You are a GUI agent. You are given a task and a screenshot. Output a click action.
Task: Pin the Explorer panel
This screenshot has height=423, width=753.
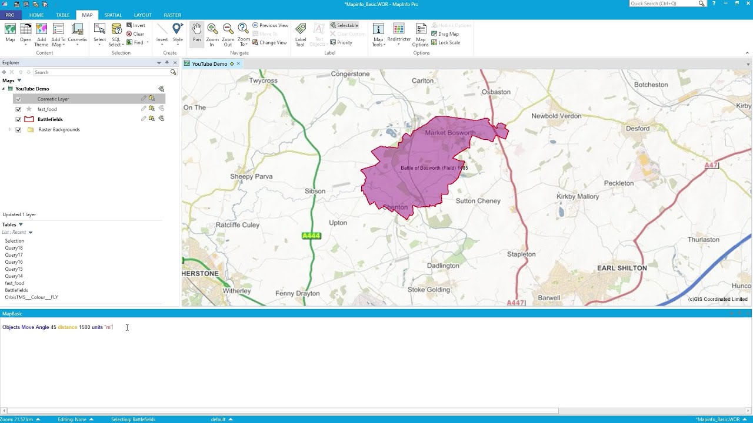pos(167,62)
